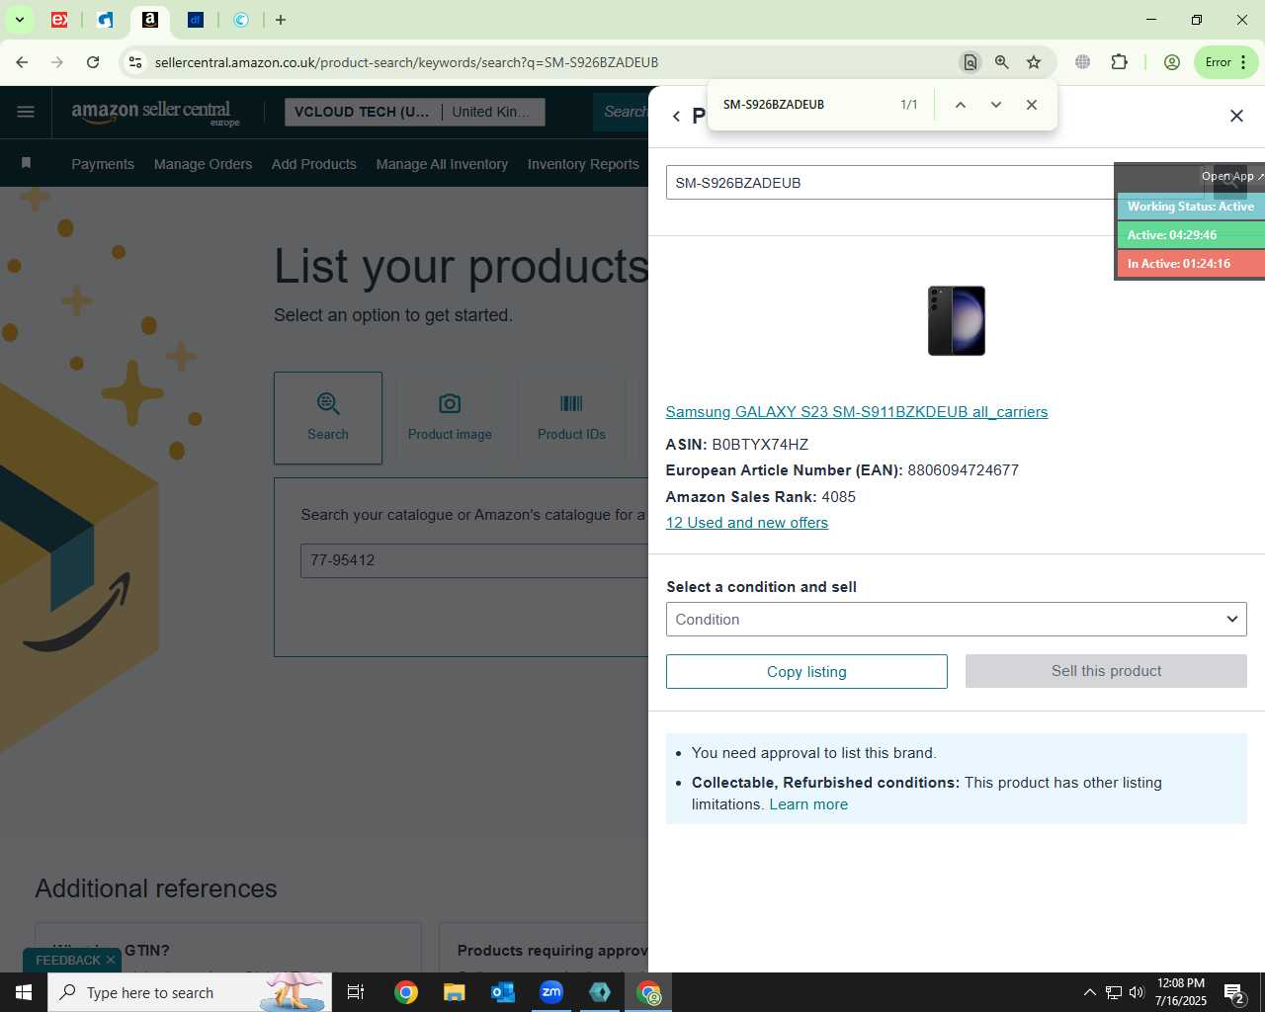The image size is (1265, 1012).
Task: Click the Working Status: Active overlay label
Action: pos(1191,207)
